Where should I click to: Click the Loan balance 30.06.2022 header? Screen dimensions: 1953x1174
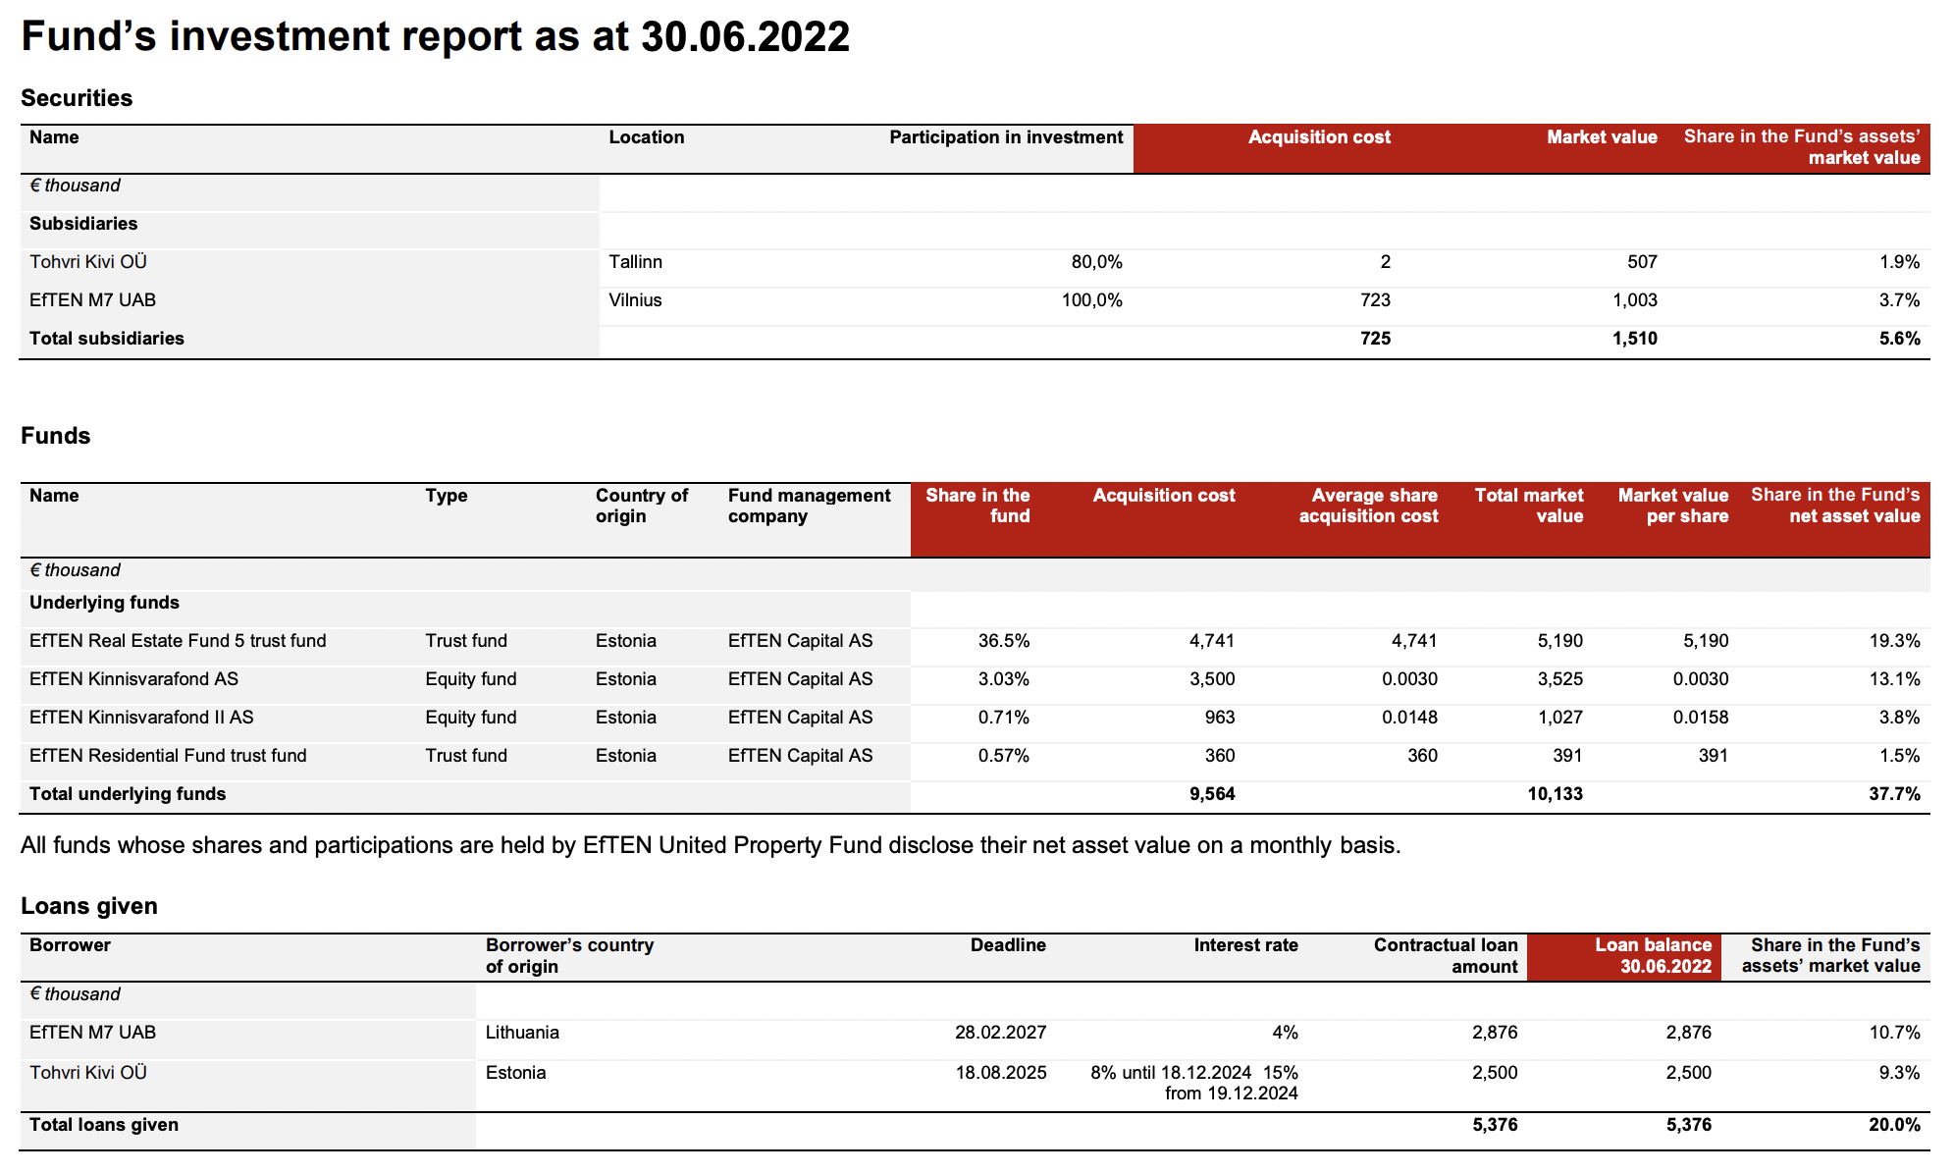[1654, 955]
